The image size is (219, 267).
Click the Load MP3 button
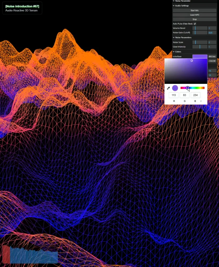195,15
